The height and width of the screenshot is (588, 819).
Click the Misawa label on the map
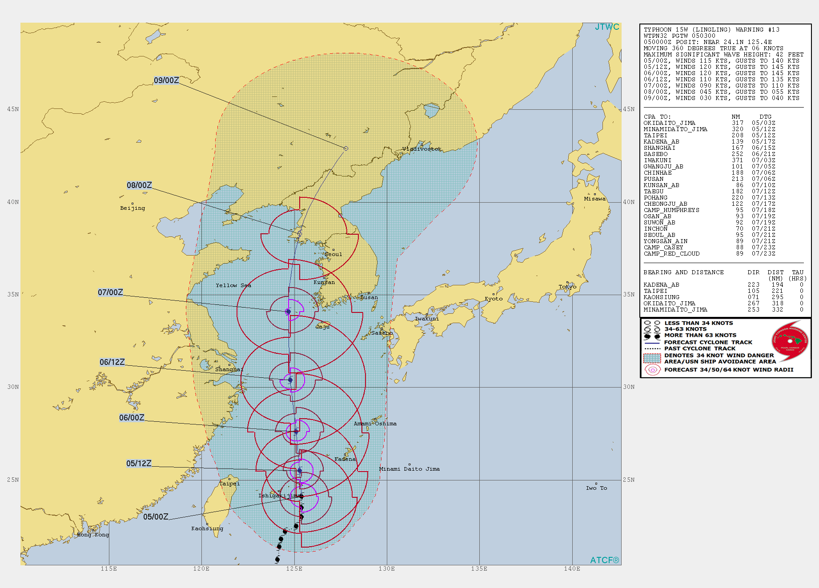[x=595, y=199]
